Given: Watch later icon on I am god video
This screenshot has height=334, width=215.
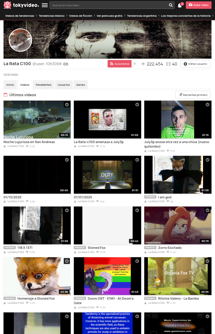Looking at the screenshot, I should [x=207, y=160].
